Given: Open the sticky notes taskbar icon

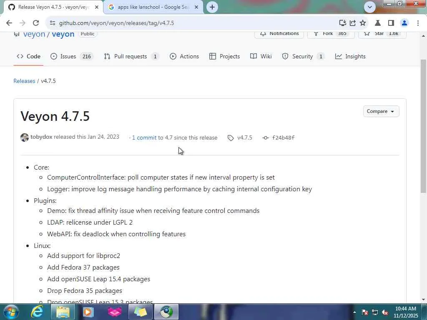Looking at the screenshot, I should [140, 312].
